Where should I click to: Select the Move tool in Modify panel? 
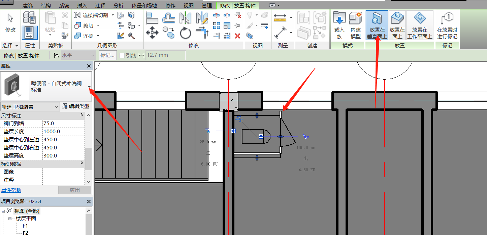(152, 33)
